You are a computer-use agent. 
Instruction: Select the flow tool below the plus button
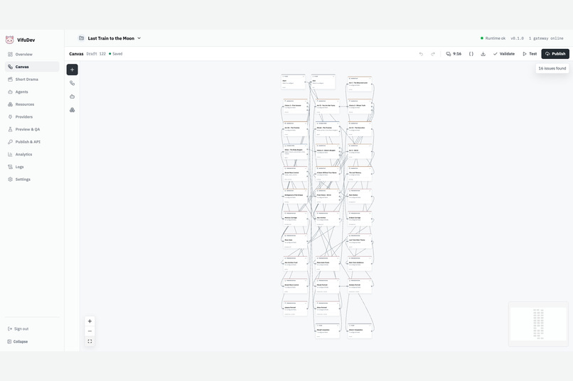pyautogui.click(x=73, y=83)
